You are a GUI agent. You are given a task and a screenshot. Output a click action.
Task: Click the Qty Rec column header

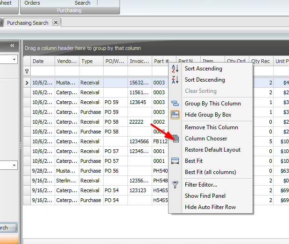[x=261, y=61]
